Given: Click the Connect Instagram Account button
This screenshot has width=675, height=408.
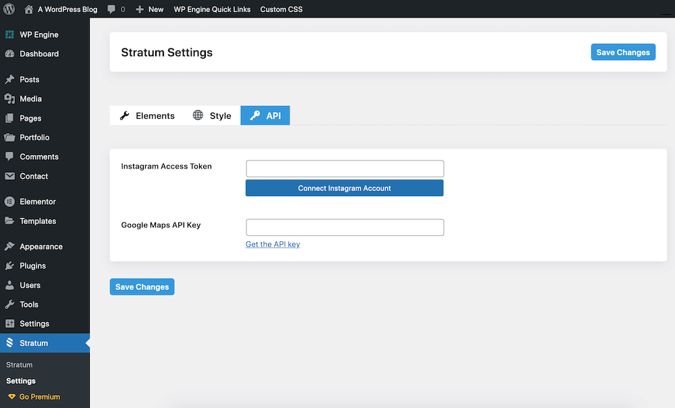Looking at the screenshot, I should coord(344,188).
